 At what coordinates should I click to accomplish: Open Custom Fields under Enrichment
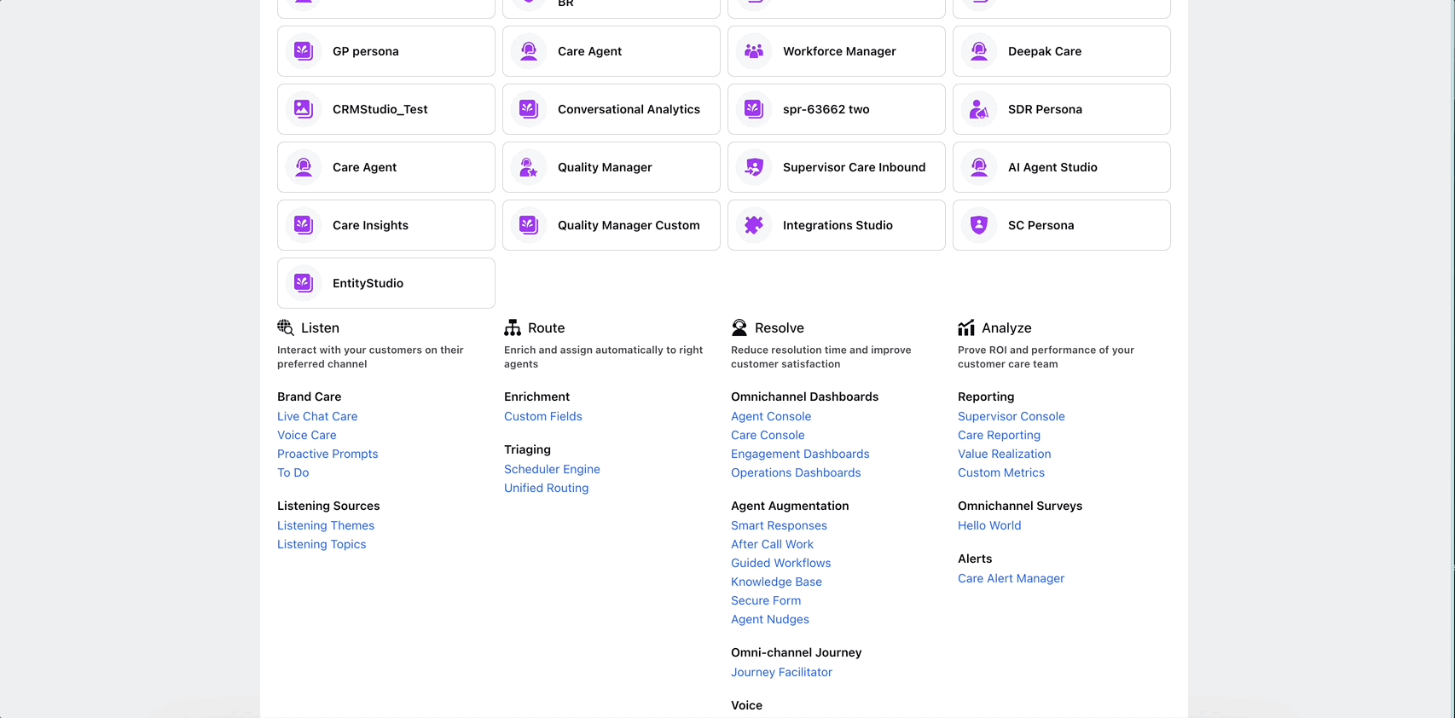543,416
